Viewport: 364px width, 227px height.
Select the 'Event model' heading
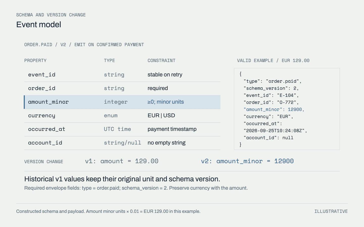[39, 24]
